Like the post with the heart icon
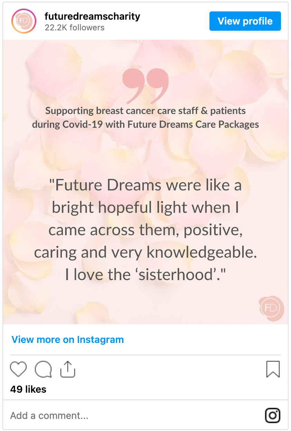The width and height of the screenshot is (291, 431). pyautogui.click(x=18, y=369)
